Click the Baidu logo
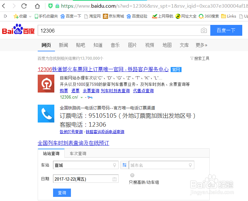248x201 pixels. 18,29
